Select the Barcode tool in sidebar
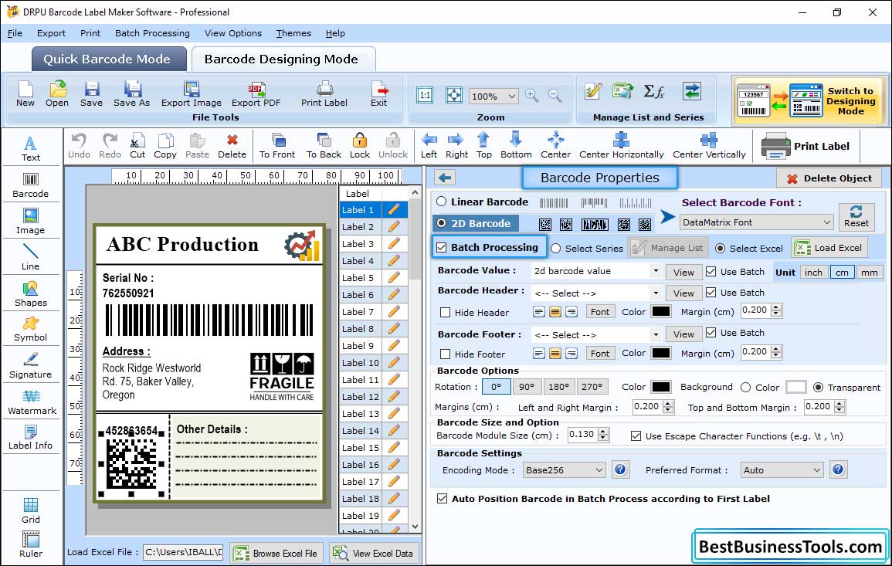The width and height of the screenshot is (892, 566). (x=31, y=185)
